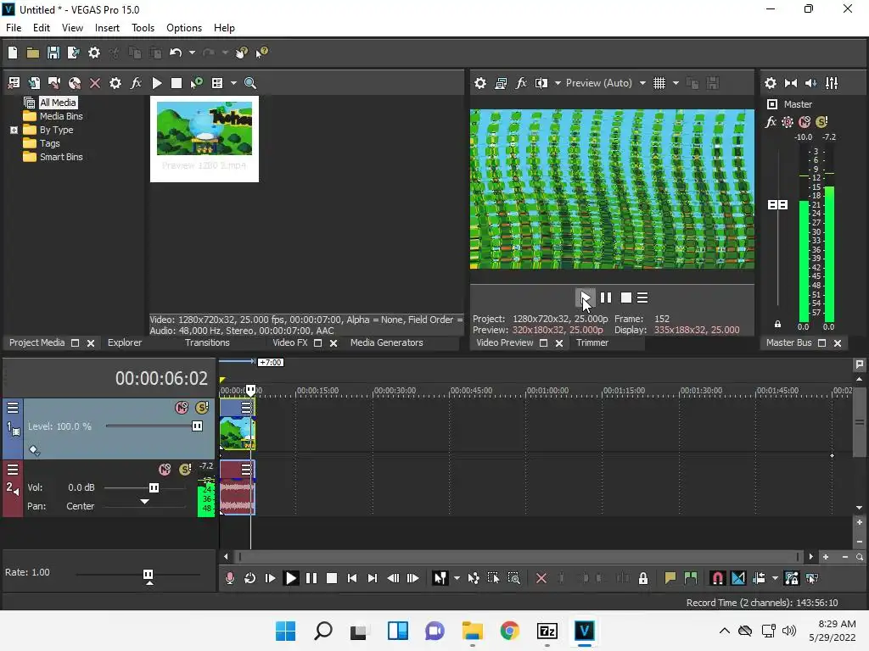869x651 pixels.
Task: Open video track 1 hamburger menu
Action: click(13, 408)
